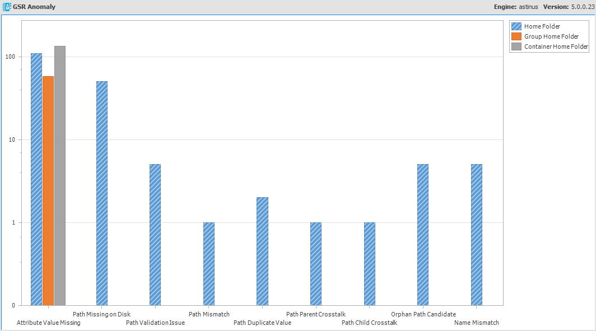This screenshot has height=331, width=596.
Task: Select the Group Home Folder legend label
Action: [x=552, y=36]
